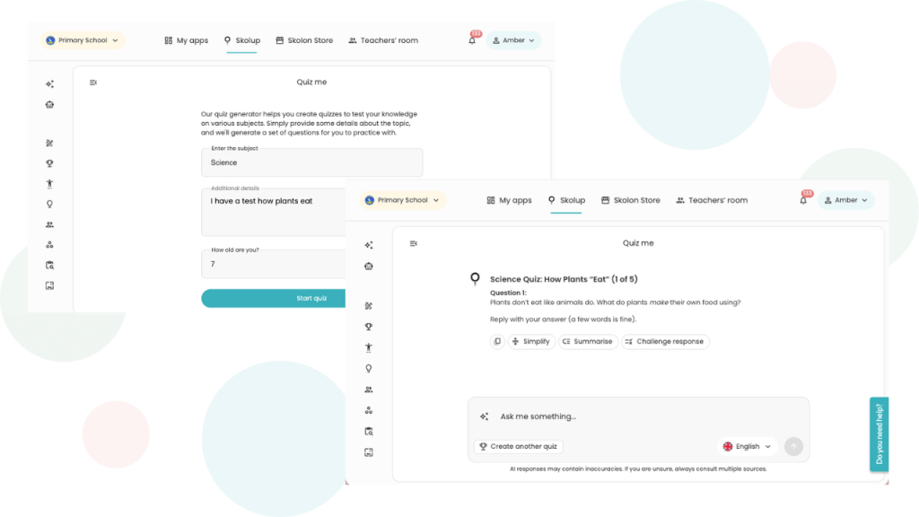919x517 pixels.
Task: Expand the Amber user menu in the front window
Action: [x=845, y=200]
